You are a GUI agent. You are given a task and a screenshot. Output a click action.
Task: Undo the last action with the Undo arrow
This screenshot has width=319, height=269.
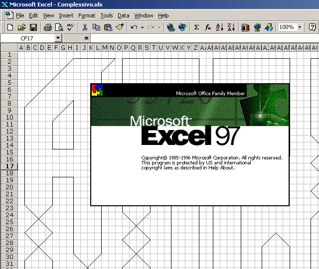[134, 27]
